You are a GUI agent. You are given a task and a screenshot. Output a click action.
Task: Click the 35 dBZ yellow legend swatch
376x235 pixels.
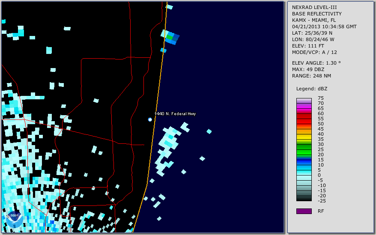304,137
